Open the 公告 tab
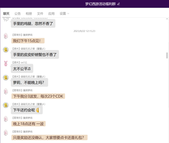 (17, 14)
